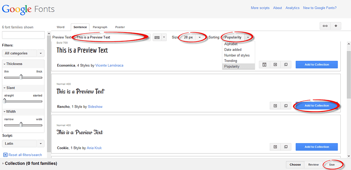Click the font list vertical scrollbar thumb
The height and width of the screenshot is (170, 351).
pos(348,74)
